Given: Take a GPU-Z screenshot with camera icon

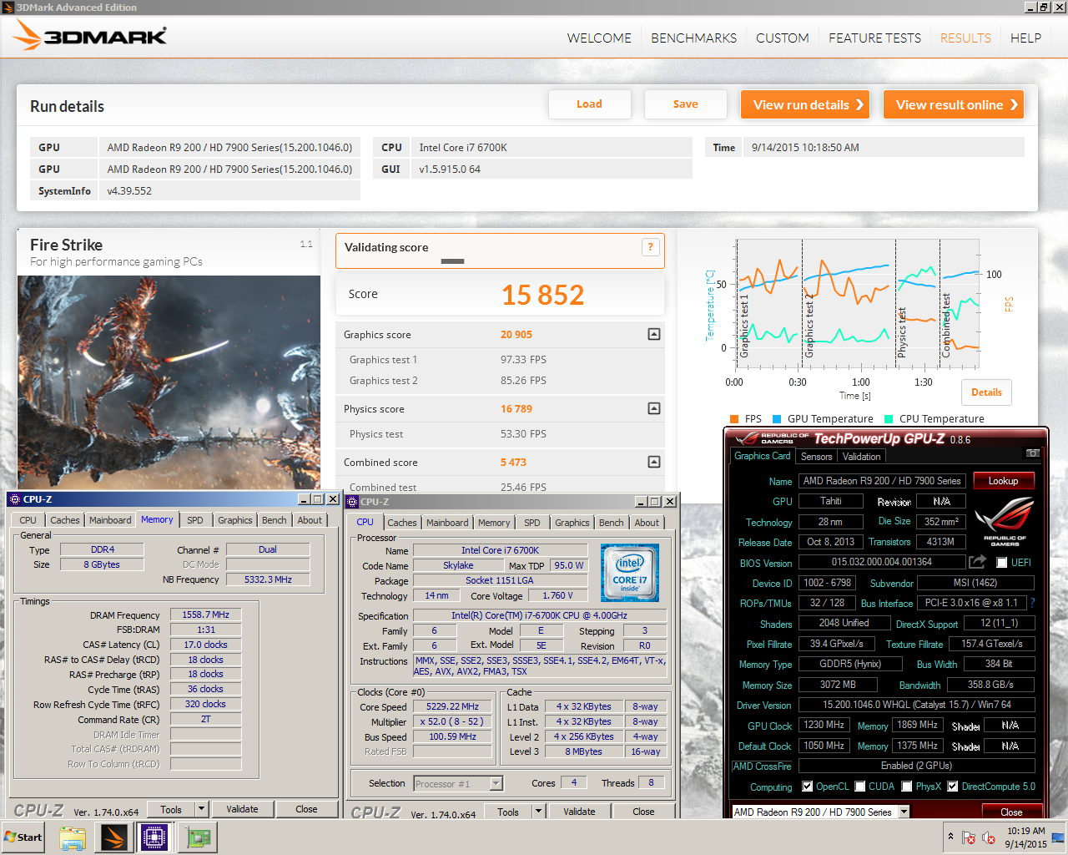Looking at the screenshot, I should [1032, 453].
